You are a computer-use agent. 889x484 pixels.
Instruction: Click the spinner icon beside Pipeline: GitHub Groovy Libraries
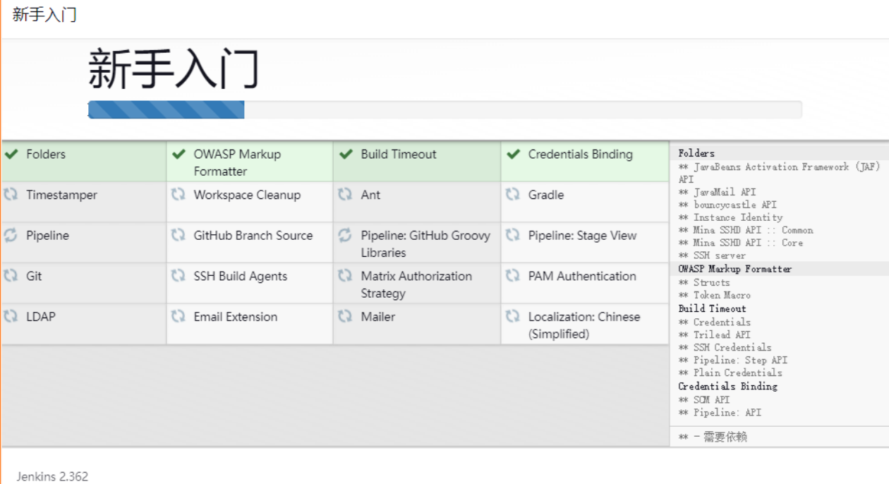345,235
